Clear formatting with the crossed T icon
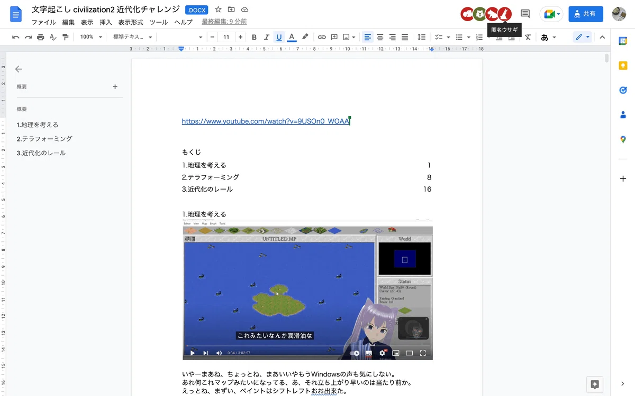Viewport: 635px width, 396px height. coord(528,37)
